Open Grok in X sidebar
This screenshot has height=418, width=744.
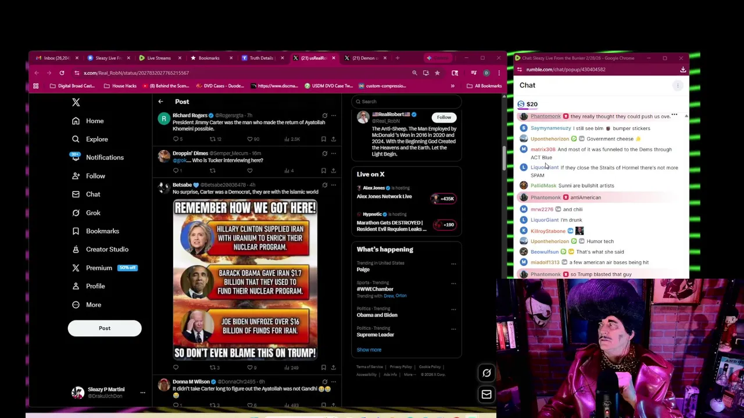[x=86, y=212]
